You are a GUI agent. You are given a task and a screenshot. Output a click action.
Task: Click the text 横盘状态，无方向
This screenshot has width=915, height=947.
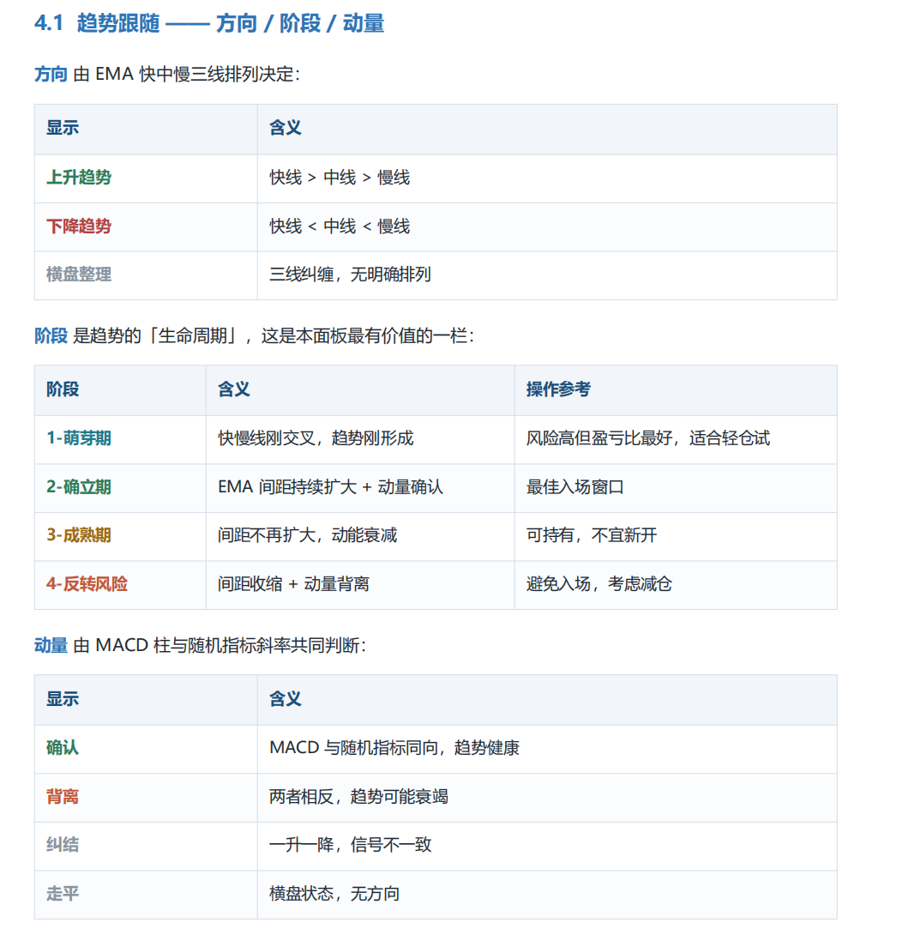tap(334, 894)
